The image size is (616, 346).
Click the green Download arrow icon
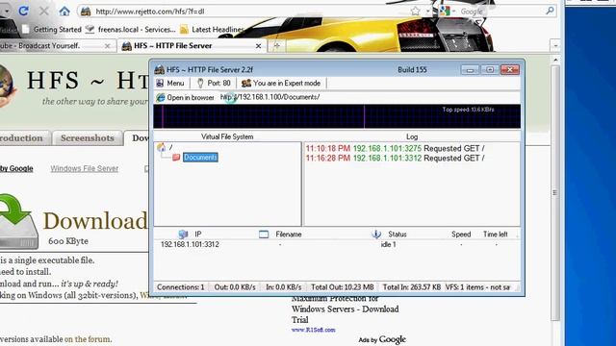pyautogui.click(x=18, y=222)
